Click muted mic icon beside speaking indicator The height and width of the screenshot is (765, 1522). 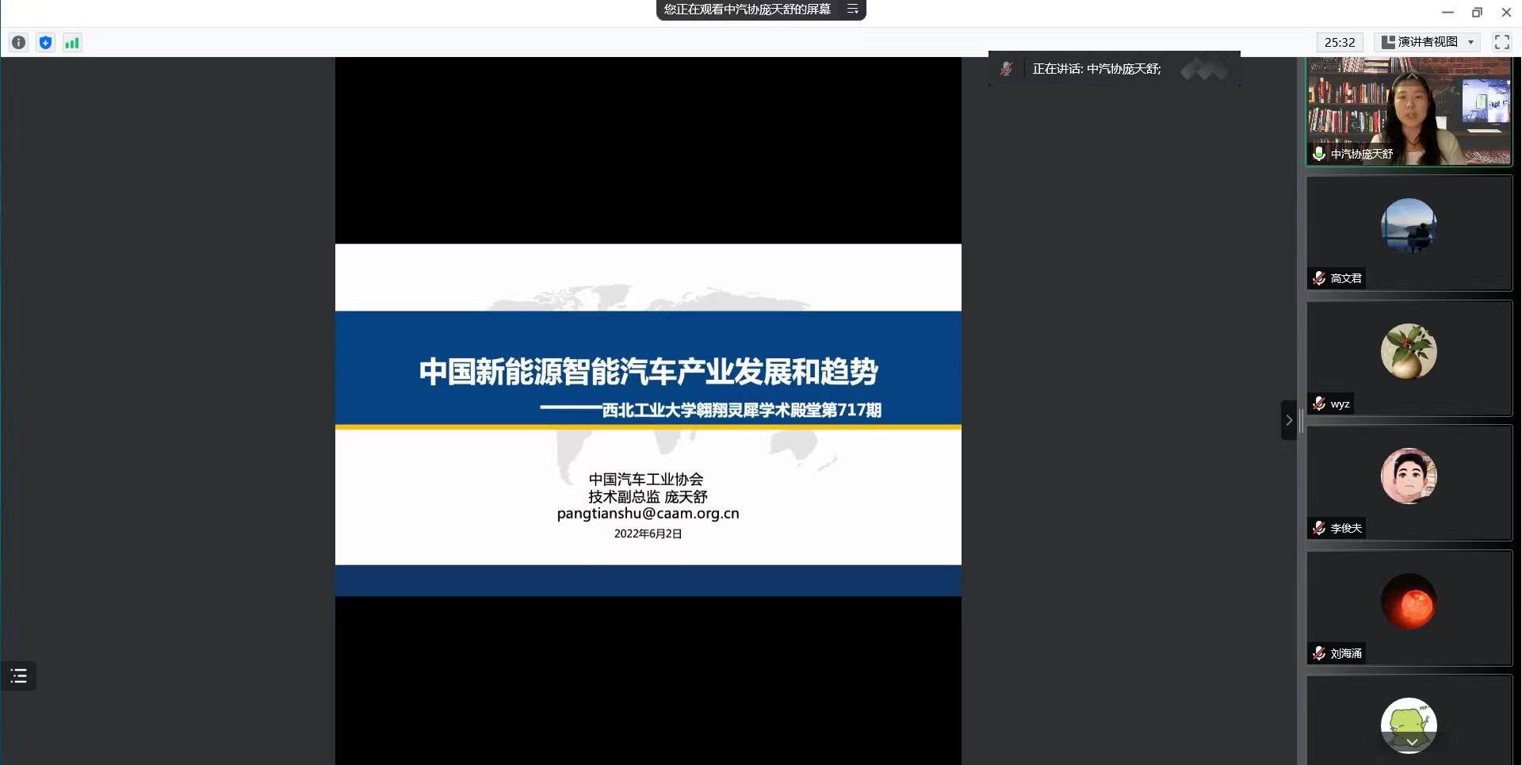[1006, 69]
